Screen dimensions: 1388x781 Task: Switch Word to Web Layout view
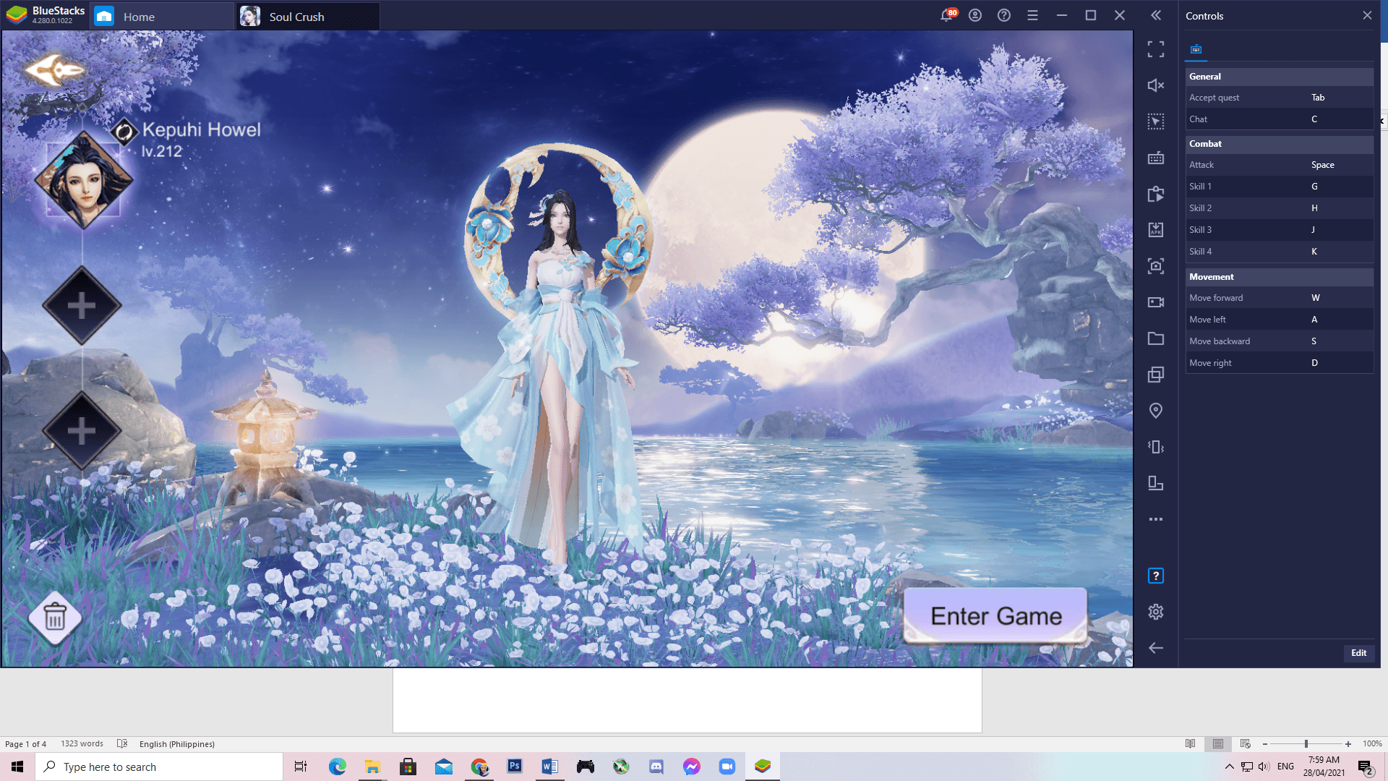pos(1246,743)
